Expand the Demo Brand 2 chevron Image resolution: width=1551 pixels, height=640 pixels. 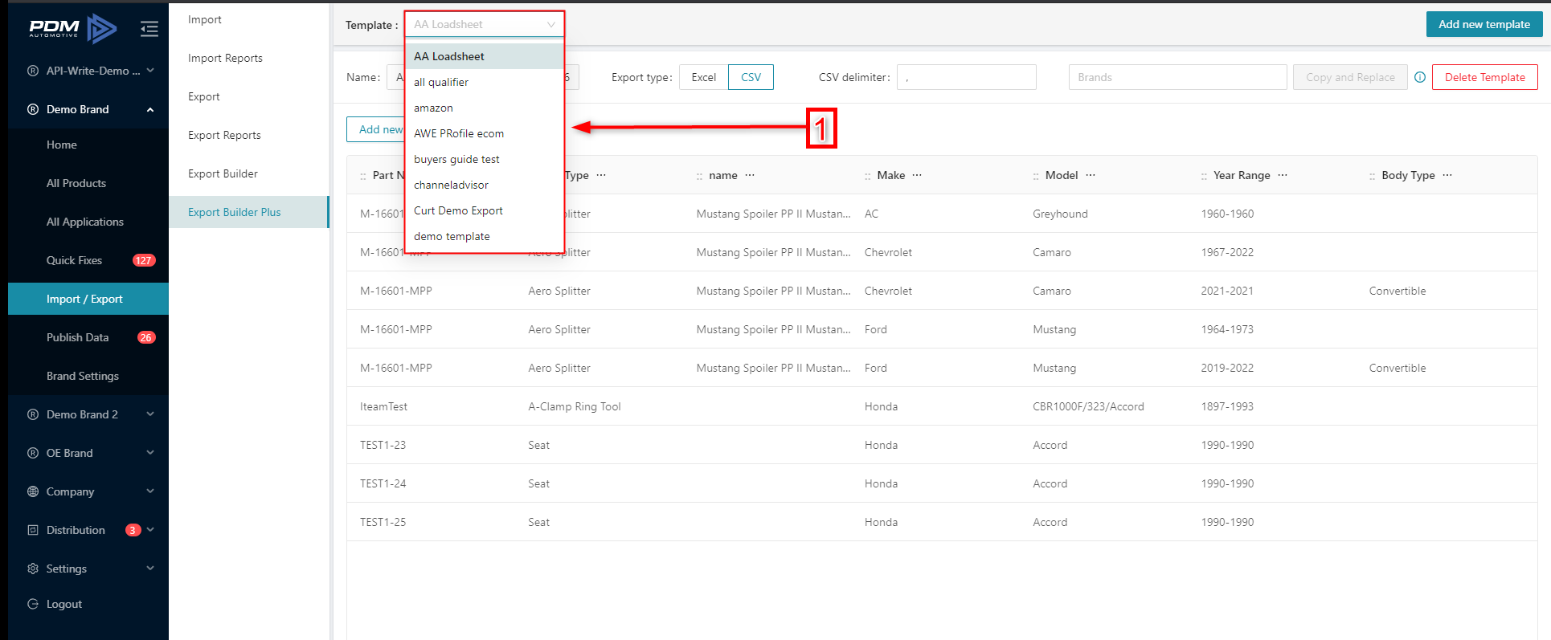point(150,414)
